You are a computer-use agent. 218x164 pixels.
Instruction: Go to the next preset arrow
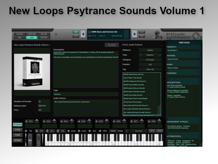coord(134,34)
